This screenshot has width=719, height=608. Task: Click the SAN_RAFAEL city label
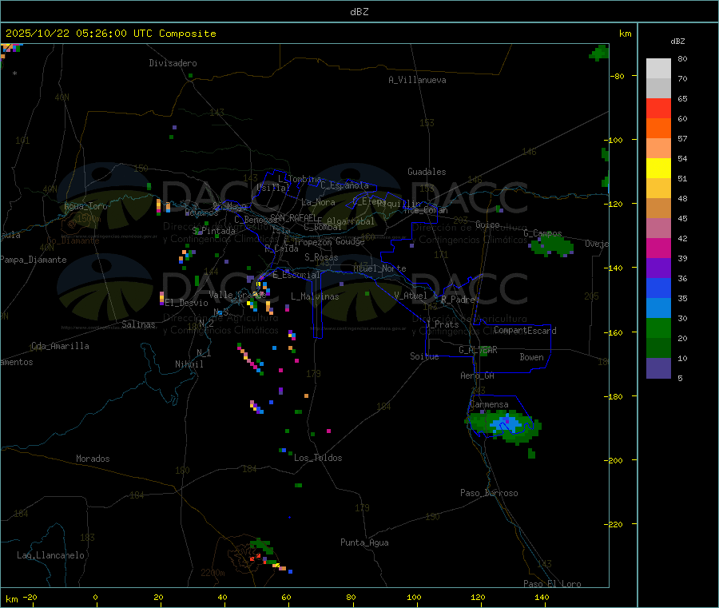(293, 217)
